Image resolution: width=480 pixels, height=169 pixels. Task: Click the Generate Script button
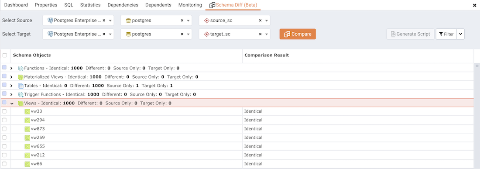[x=411, y=34]
